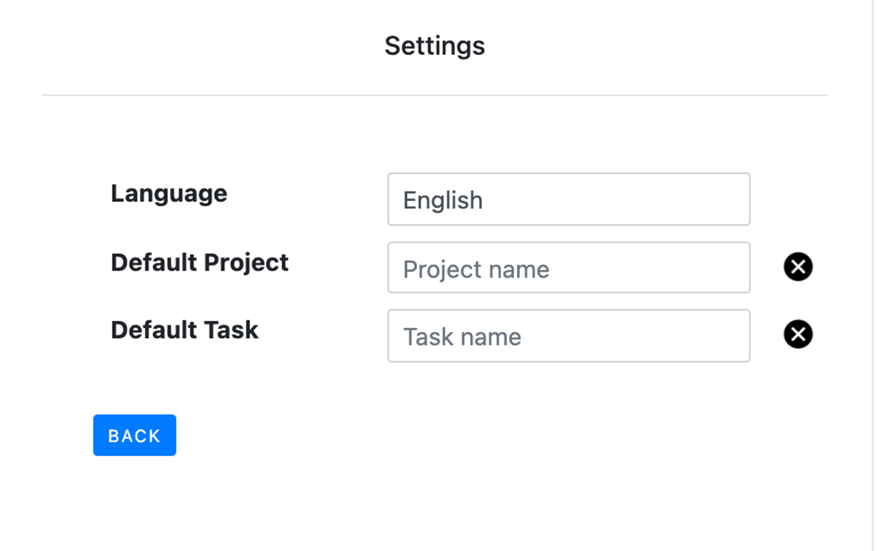Click the Default Task label
Image resolution: width=882 pixels, height=551 pixels.
click(x=185, y=330)
